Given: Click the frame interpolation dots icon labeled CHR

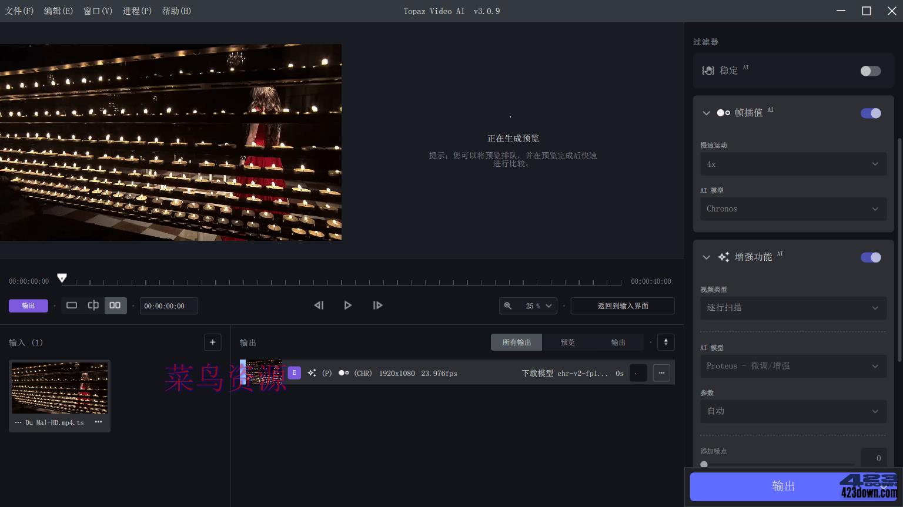Looking at the screenshot, I should pos(344,372).
